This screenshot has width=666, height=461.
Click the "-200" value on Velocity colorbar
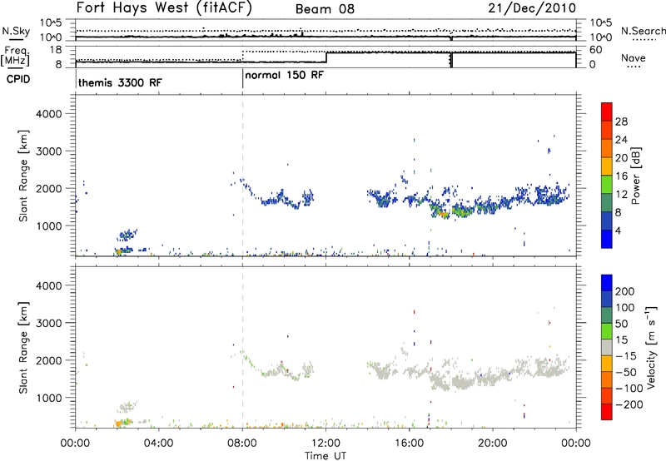click(x=629, y=404)
